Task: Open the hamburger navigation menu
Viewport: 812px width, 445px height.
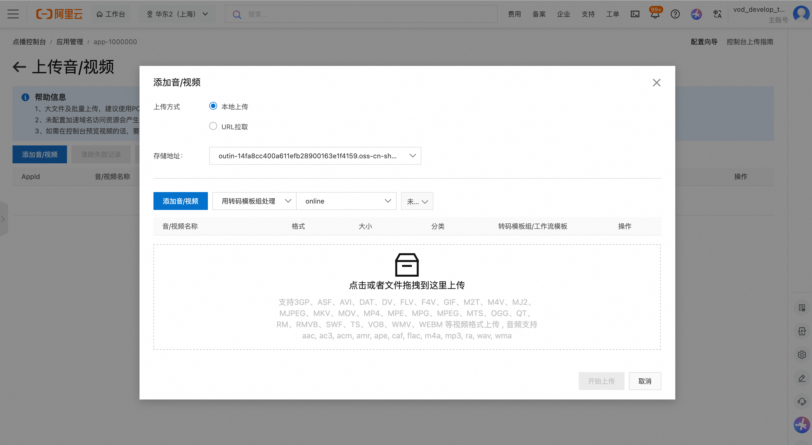Action: click(13, 14)
